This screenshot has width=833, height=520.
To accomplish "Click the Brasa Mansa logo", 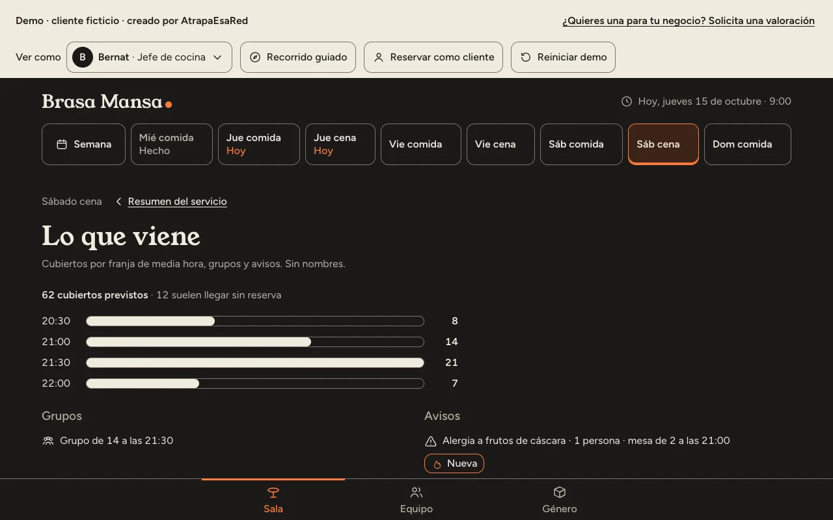I will click(107, 101).
